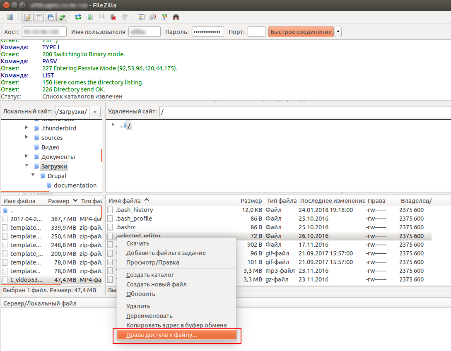Click the Быстрое соединение button

[x=301, y=32]
